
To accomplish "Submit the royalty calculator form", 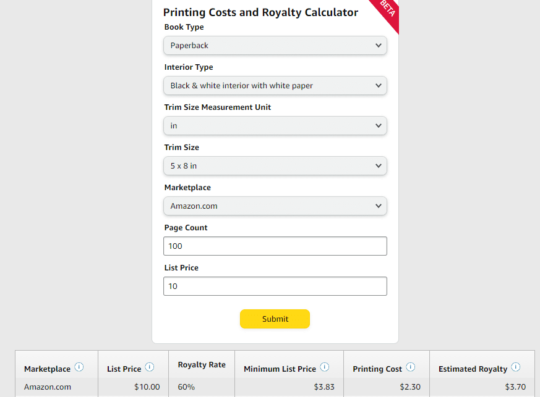I will click(275, 319).
